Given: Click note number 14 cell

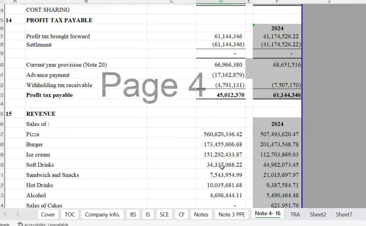Looking at the screenshot, I should (9, 21).
